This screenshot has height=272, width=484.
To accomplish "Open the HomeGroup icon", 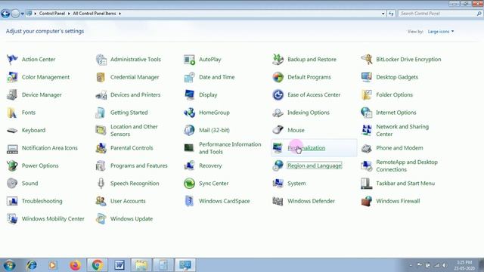I will coord(189,113).
